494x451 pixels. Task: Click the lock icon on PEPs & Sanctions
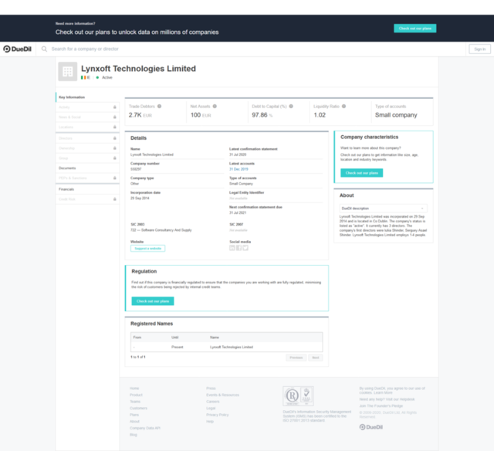click(x=115, y=178)
